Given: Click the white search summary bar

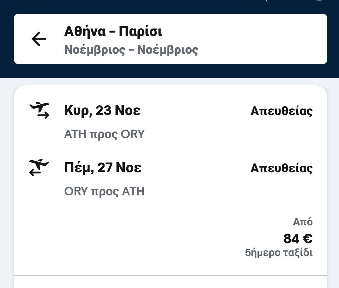Looking at the screenshot, I should click(253, 39).
